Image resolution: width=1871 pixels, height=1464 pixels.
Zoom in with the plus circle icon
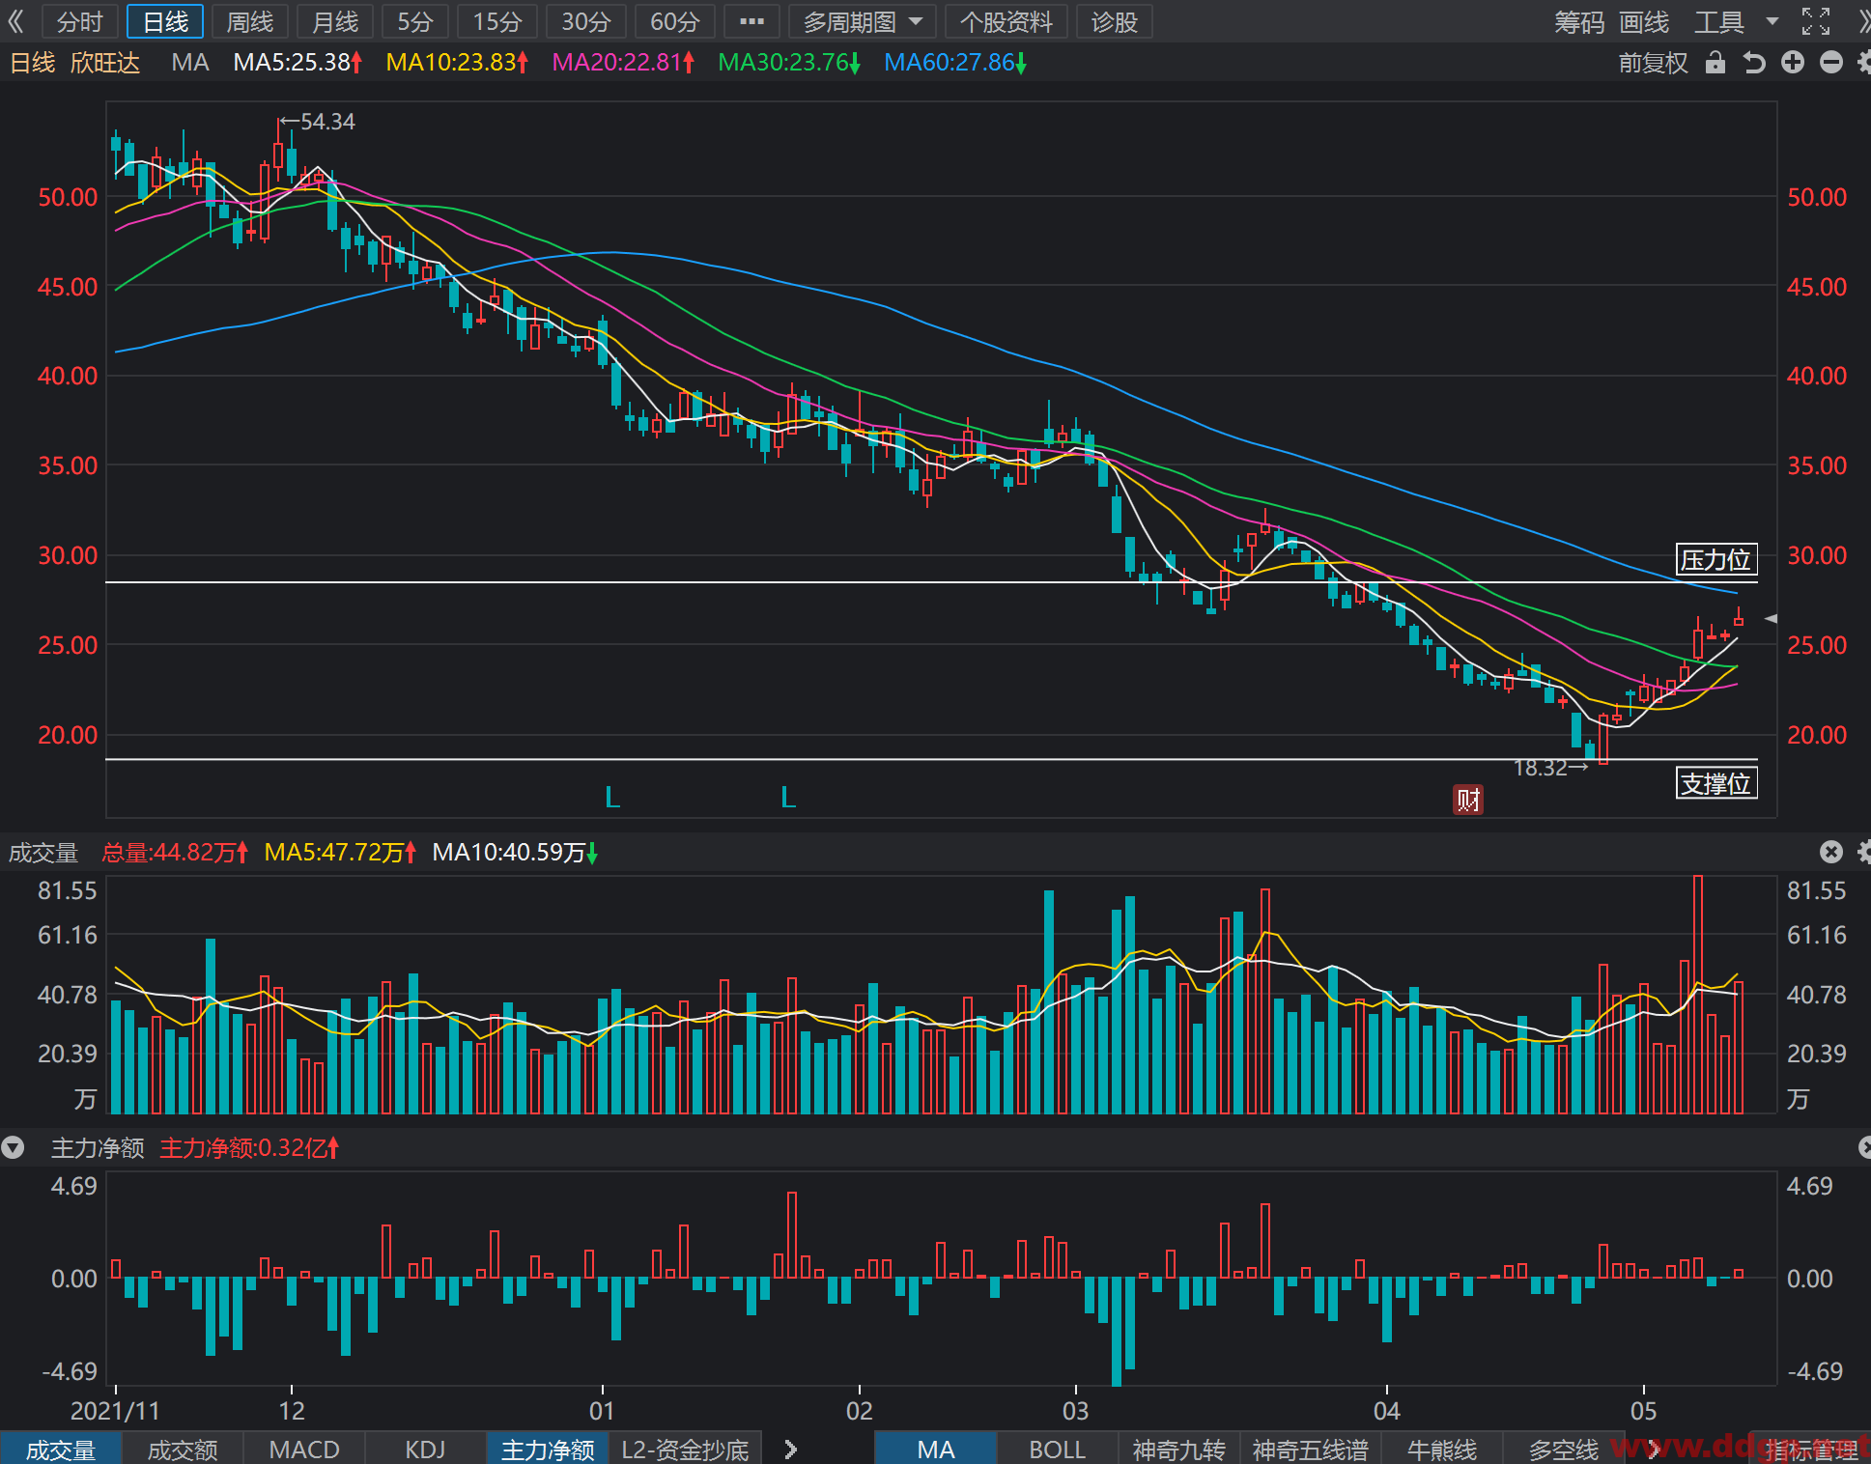(1793, 63)
